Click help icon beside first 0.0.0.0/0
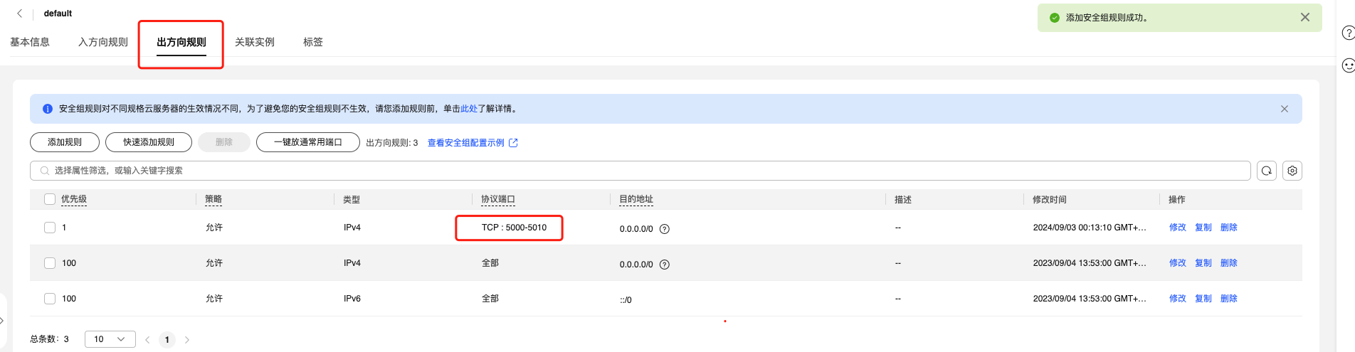 [x=664, y=229]
